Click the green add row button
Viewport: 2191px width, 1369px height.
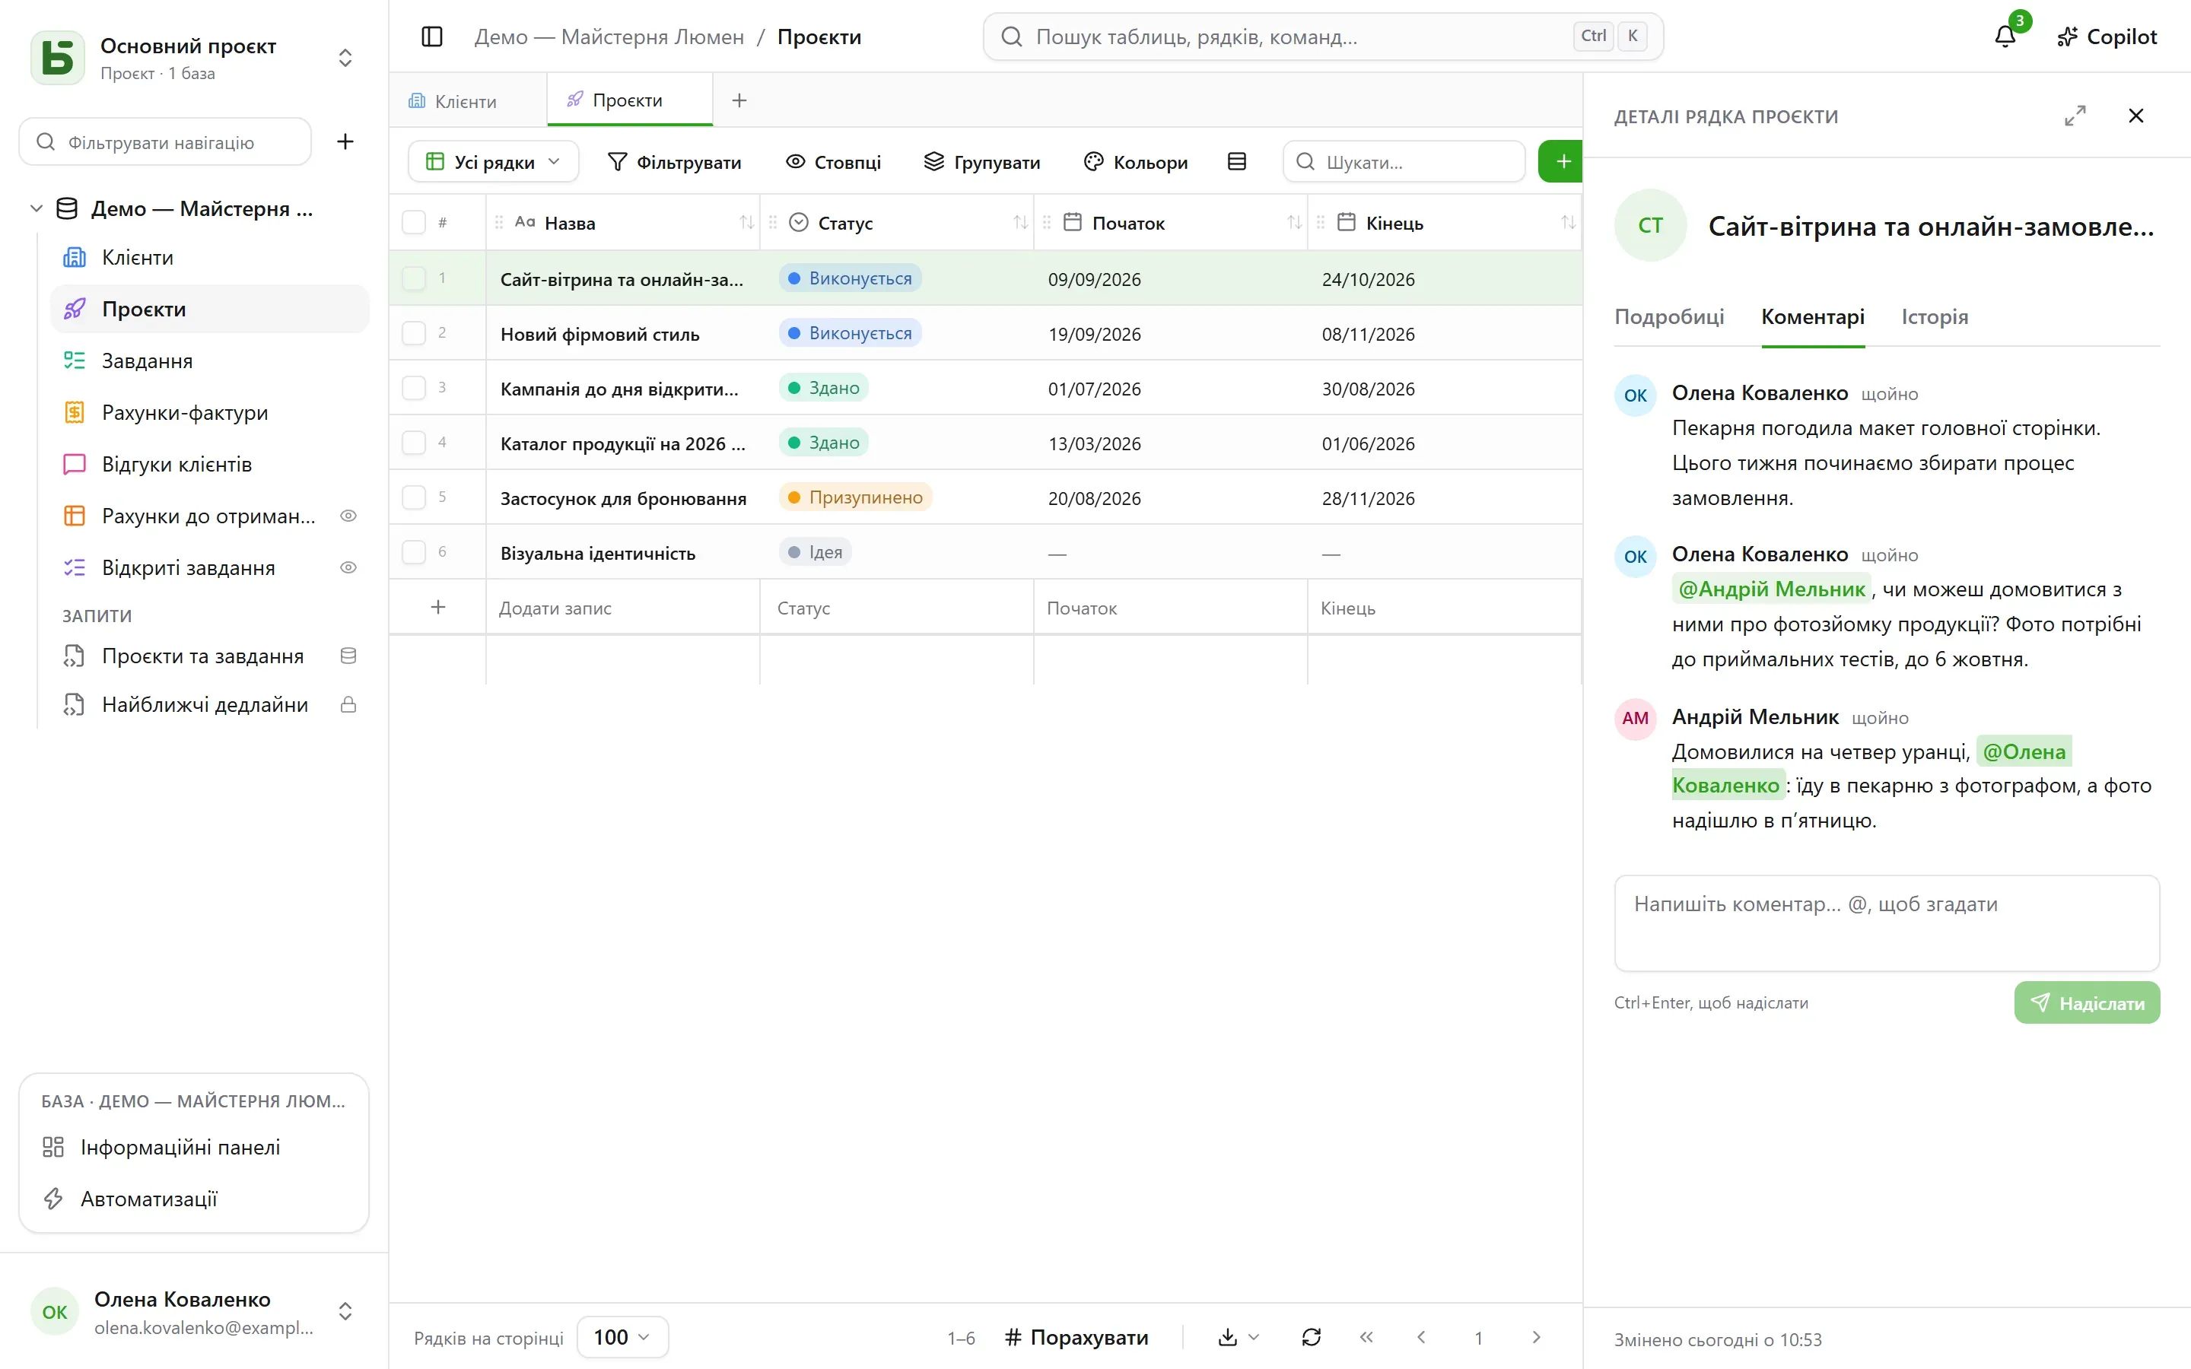coord(1561,161)
